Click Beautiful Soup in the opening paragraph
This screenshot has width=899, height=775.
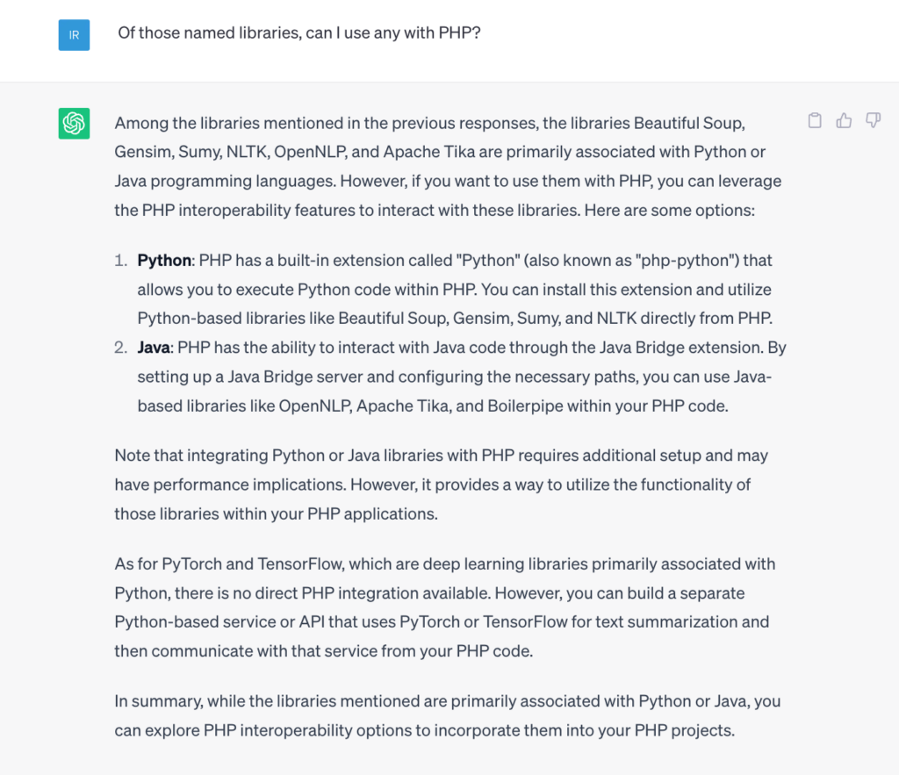[x=689, y=123]
